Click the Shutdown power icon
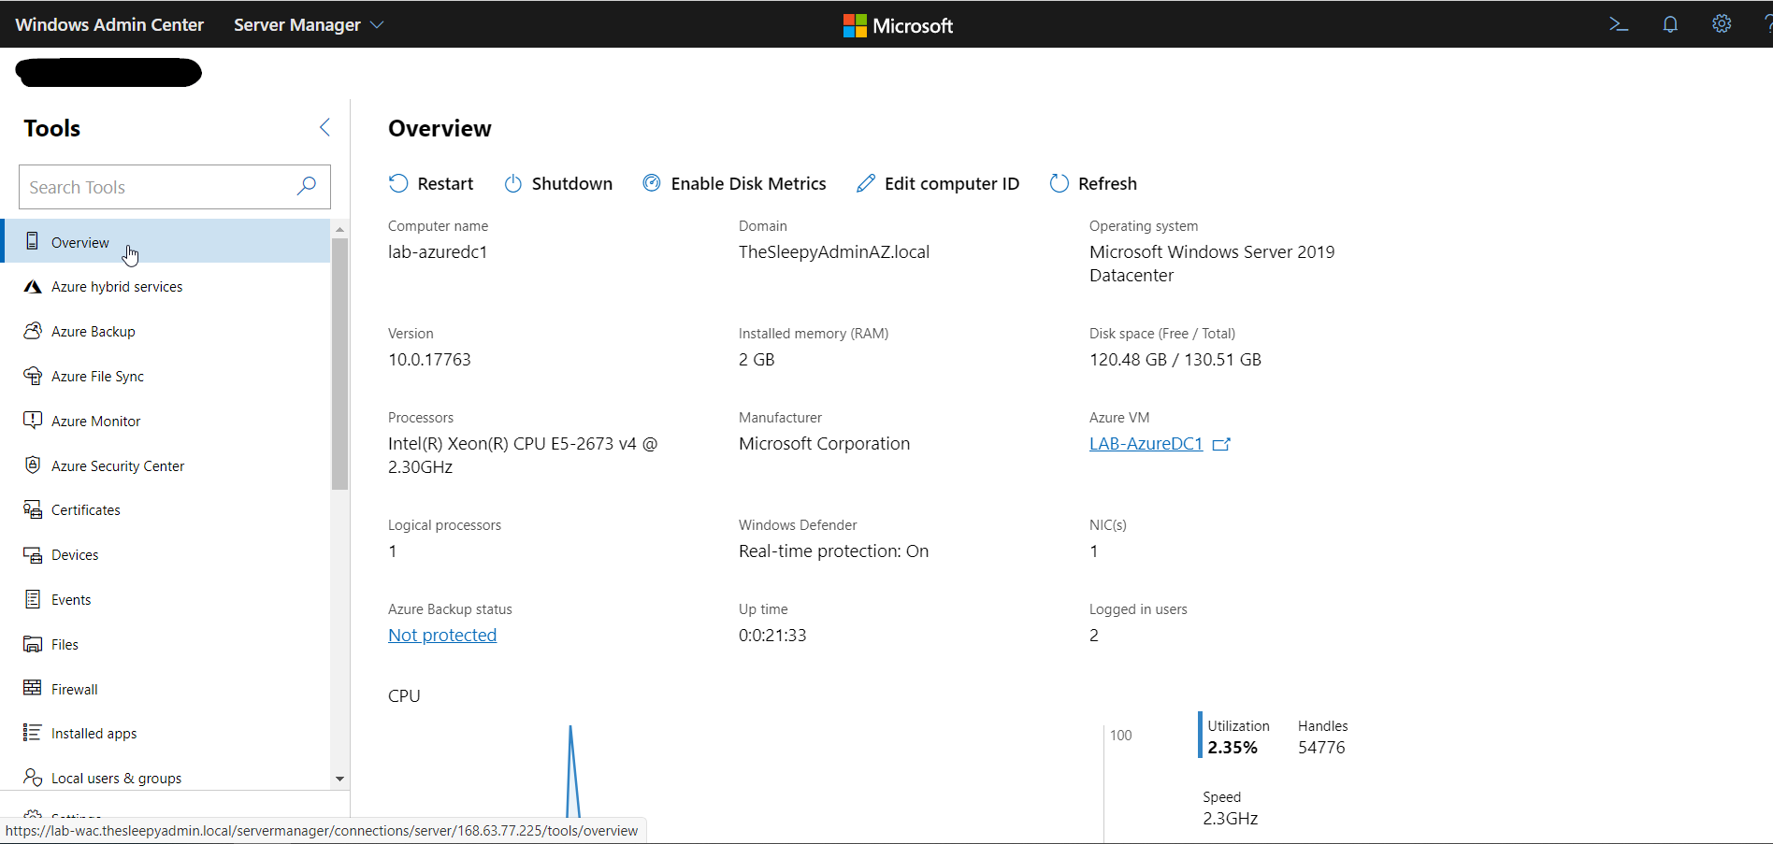This screenshot has width=1773, height=844. tap(513, 183)
